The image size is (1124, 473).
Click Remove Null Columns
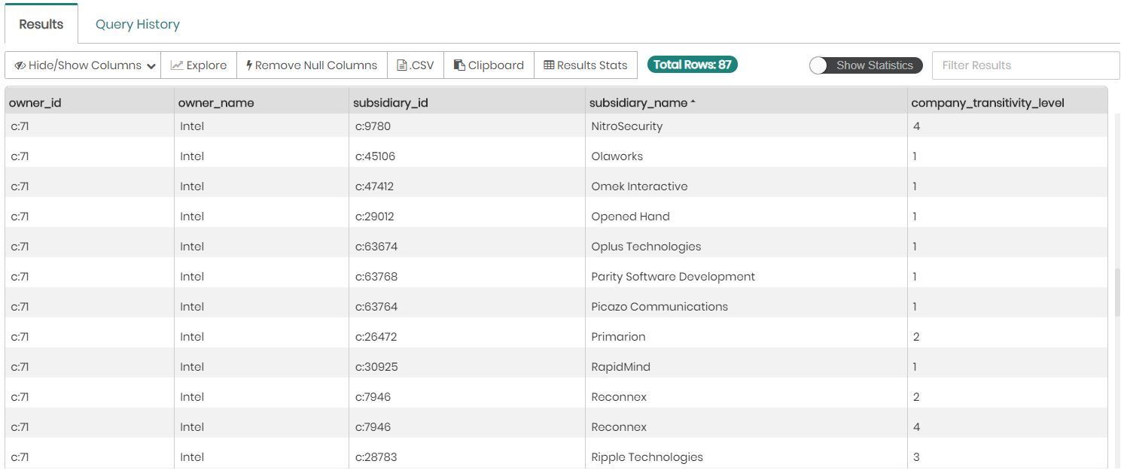pyautogui.click(x=312, y=65)
